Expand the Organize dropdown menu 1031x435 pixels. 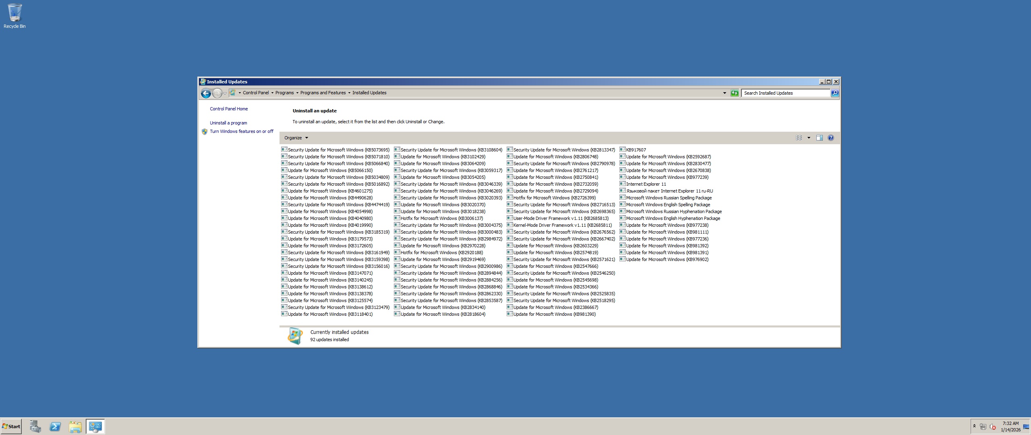tap(296, 138)
